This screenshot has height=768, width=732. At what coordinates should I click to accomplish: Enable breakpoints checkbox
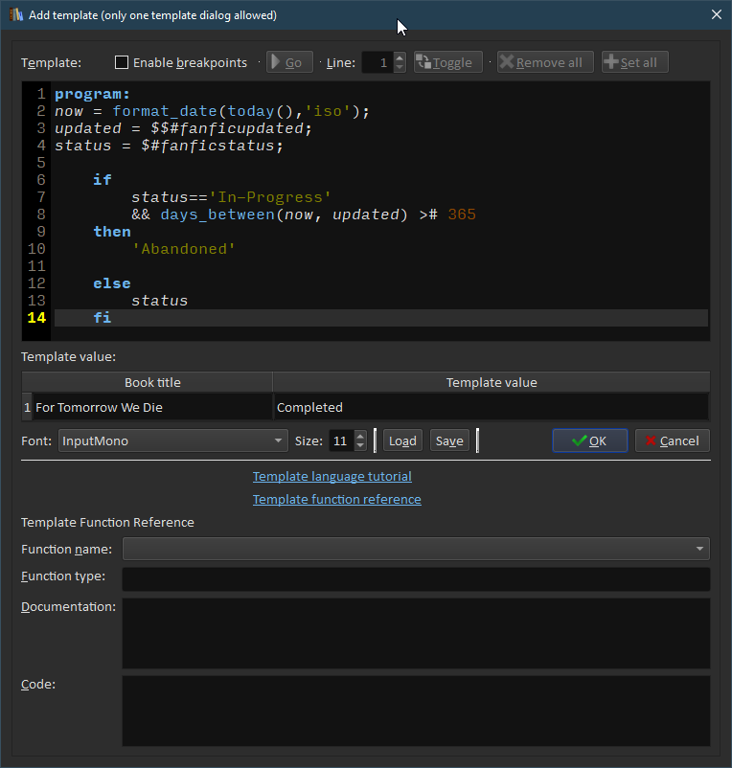[122, 62]
